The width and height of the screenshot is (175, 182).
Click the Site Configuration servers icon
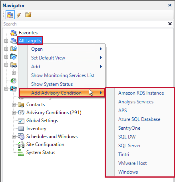point(21,144)
